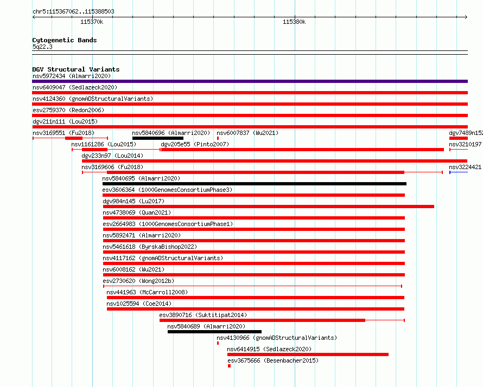Open esv3675666 (Besenbacher2015) label
Viewport: 483px width, 387px height.
[273, 360]
